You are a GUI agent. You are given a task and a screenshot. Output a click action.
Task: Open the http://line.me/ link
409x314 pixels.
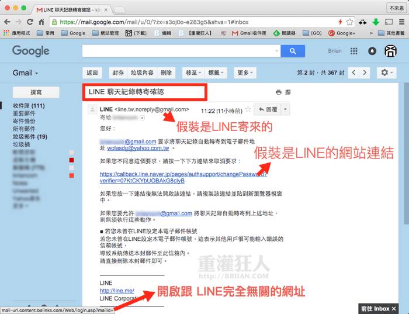117,291
